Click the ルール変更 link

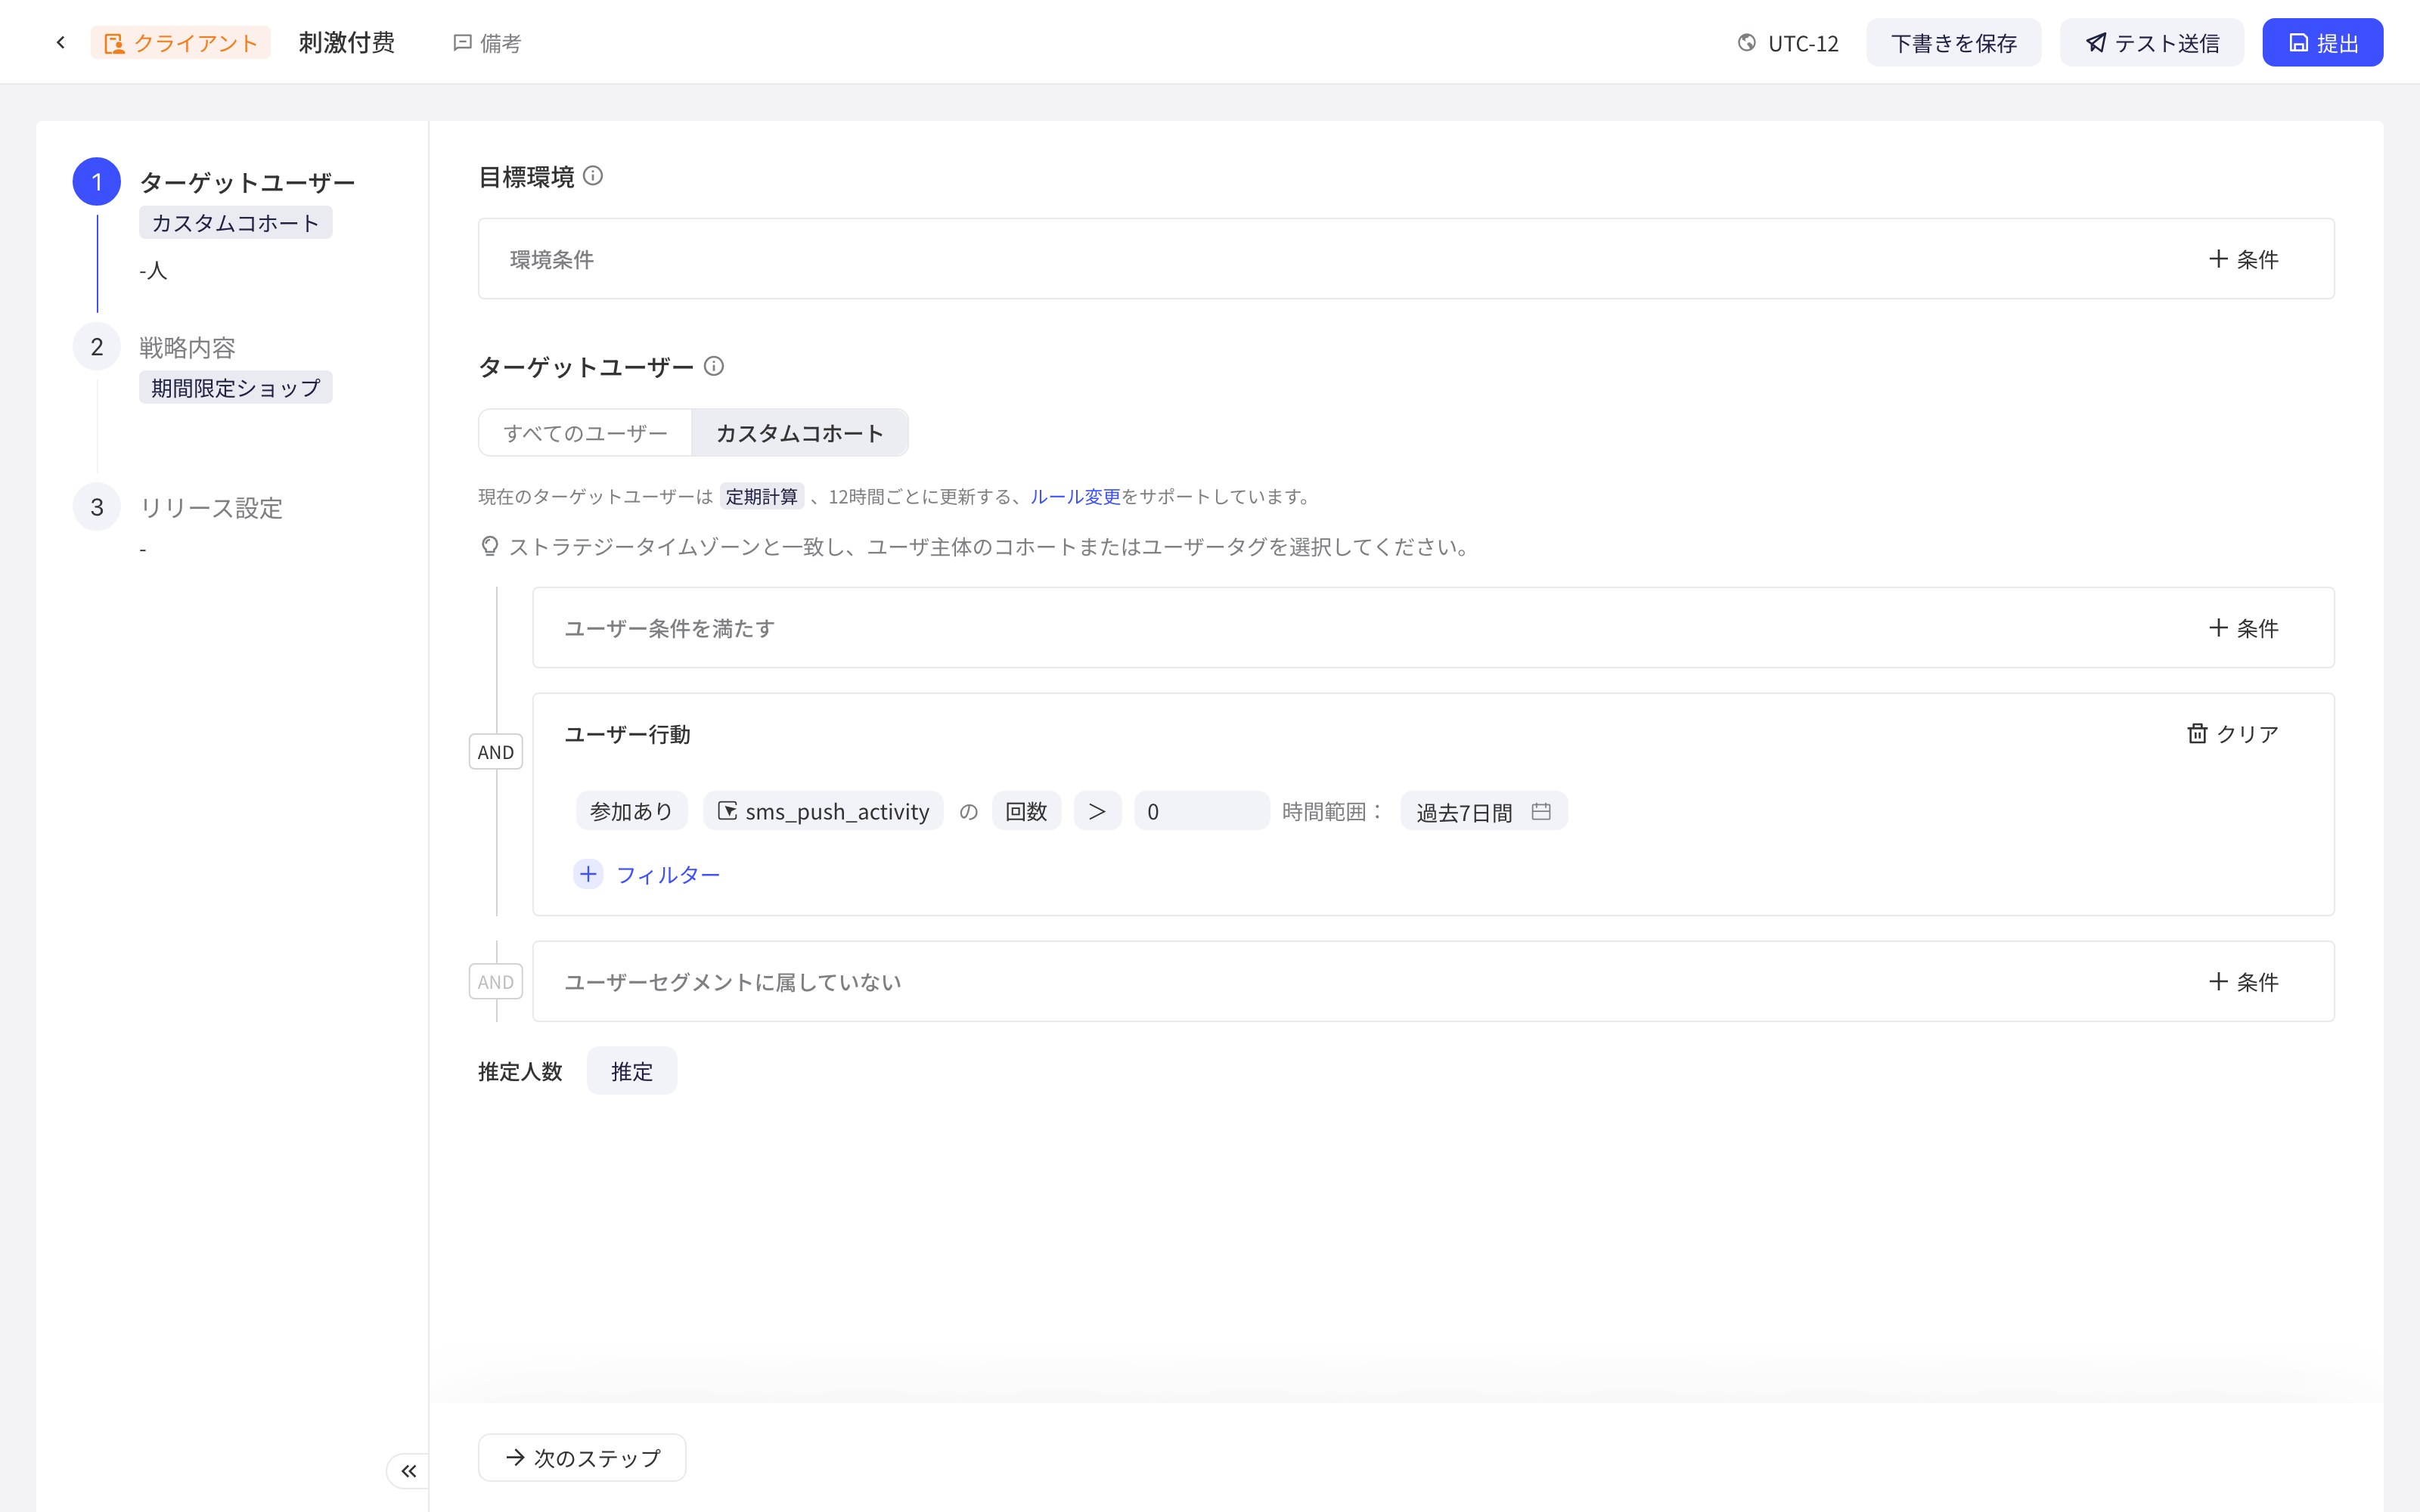(x=1075, y=497)
